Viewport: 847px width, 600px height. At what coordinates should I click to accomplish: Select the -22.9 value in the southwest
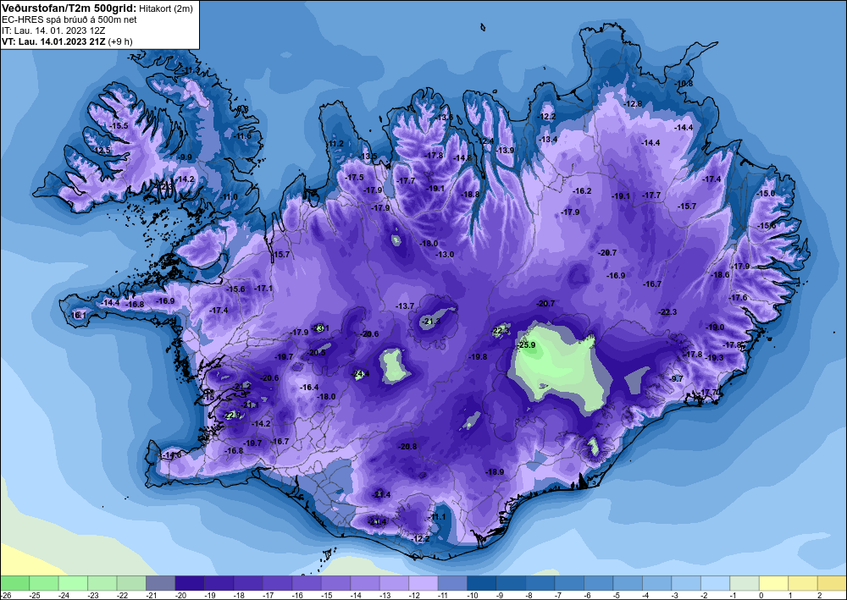232,415
